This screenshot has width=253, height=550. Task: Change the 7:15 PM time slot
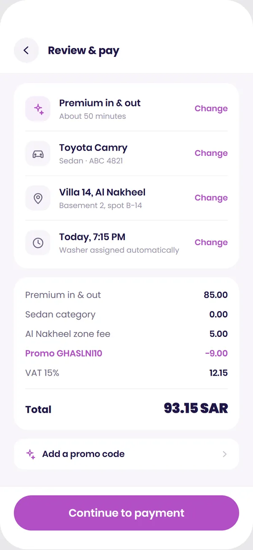(211, 243)
